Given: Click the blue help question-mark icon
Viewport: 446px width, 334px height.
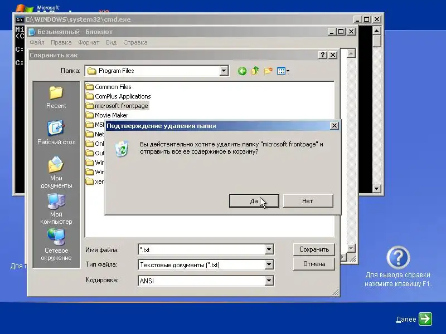Looking at the screenshot, I should click(398, 258).
